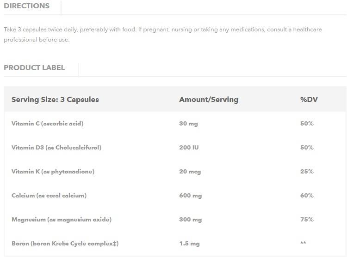Click the %DV column header
The width and height of the screenshot is (347, 257).
[309, 99]
